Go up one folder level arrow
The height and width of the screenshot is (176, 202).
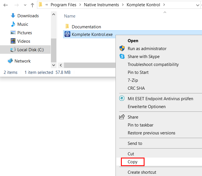click(x=32, y=5)
